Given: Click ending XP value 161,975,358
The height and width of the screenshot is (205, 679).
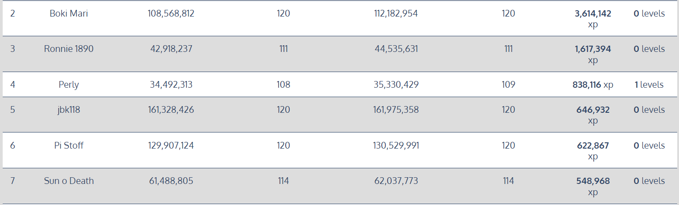Looking at the screenshot, I should [x=396, y=110].
